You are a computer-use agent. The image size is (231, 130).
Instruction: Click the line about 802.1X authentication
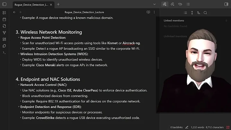(81, 101)
